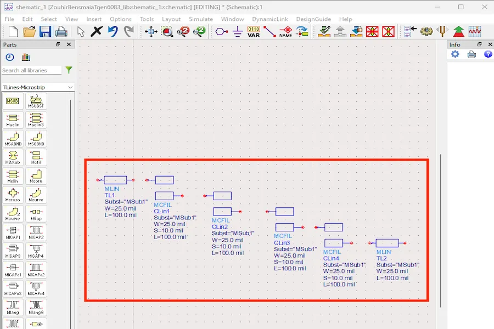The height and width of the screenshot is (329, 494).
Task: Open the Tools menu
Action: [x=147, y=19]
